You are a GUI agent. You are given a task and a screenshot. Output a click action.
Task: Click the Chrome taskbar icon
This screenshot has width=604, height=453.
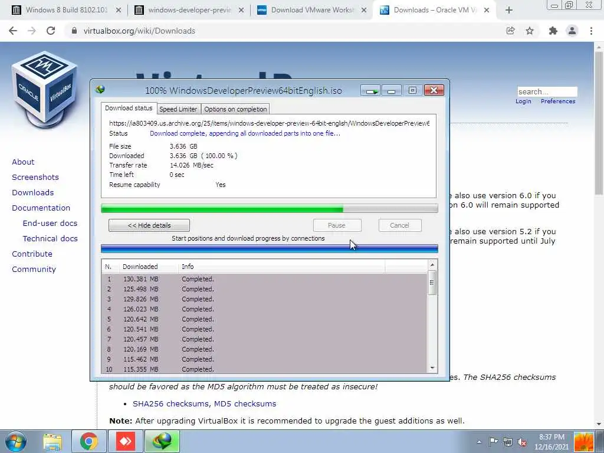(x=89, y=441)
